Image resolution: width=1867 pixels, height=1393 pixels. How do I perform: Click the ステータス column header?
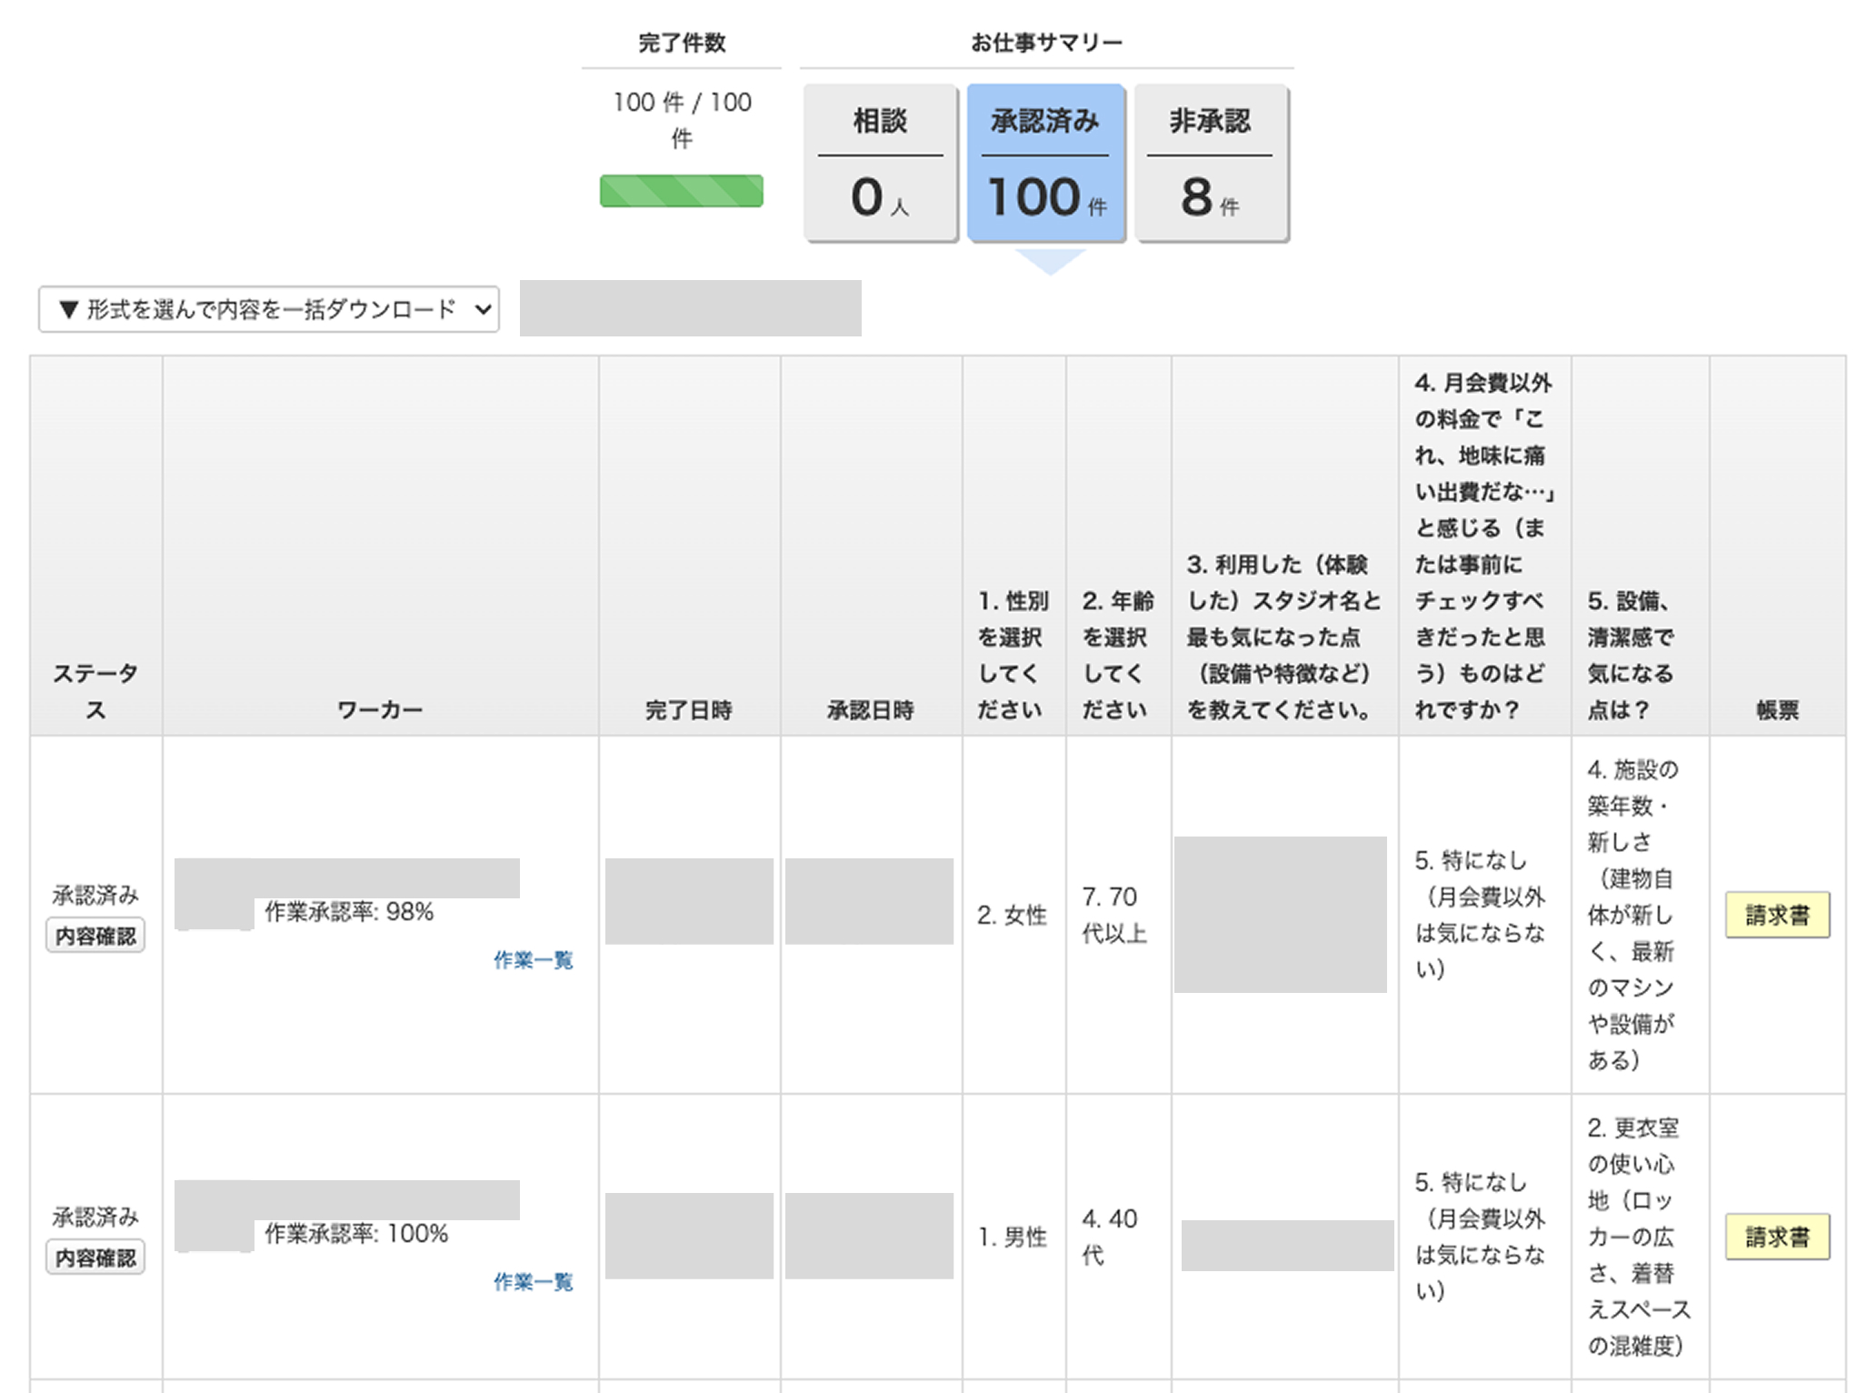tap(95, 691)
